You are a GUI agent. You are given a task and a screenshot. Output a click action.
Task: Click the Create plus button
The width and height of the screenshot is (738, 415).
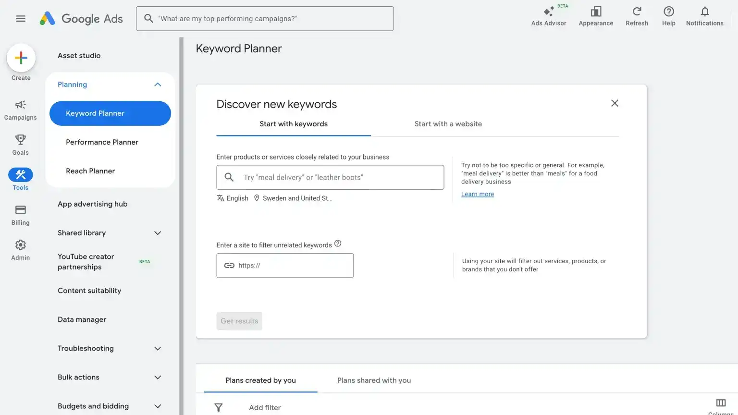point(21,58)
